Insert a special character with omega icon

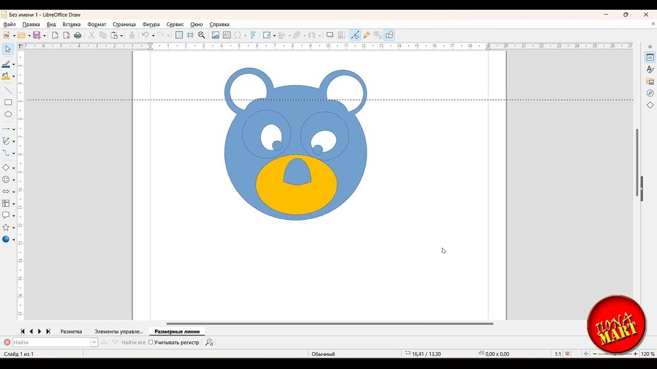pos(238,35)
